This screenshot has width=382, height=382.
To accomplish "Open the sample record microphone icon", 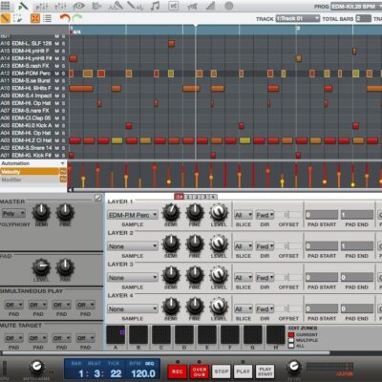I will (x=116, y=6).
